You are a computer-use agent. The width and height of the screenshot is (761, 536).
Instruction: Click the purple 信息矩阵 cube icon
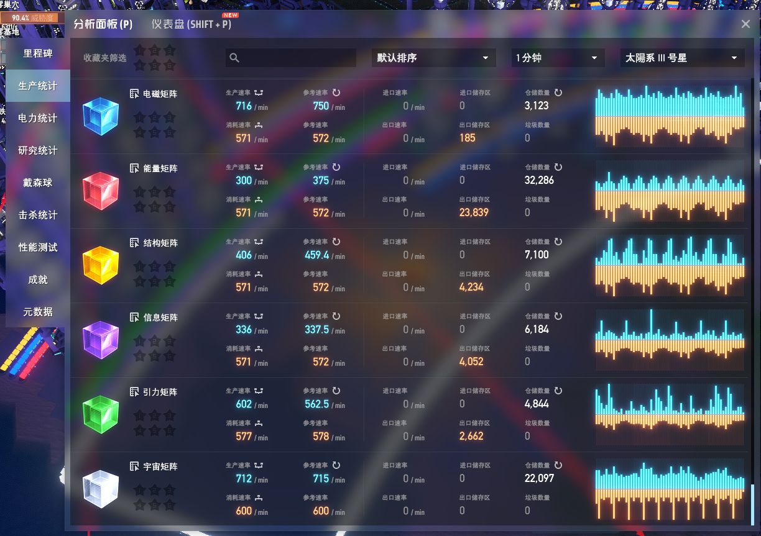[x=101, y=340]
